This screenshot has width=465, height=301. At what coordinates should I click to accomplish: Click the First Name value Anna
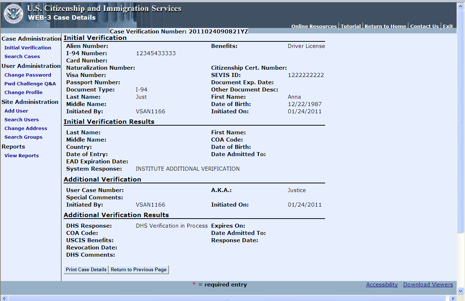(x=294, y=97)
